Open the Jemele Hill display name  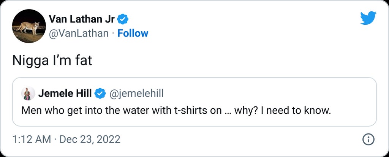pyautogui.click(x=65, y=93)
